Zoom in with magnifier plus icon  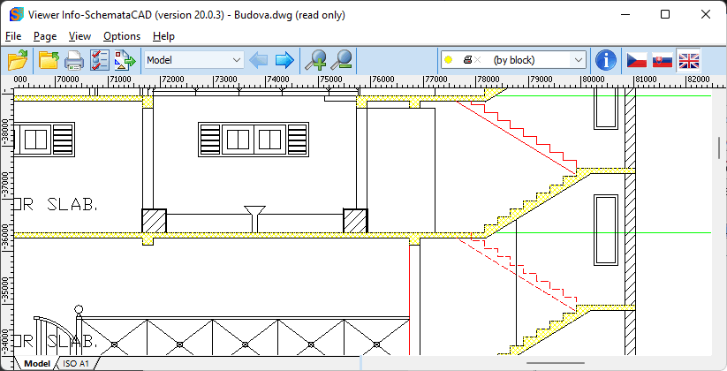tap(315, 60)
